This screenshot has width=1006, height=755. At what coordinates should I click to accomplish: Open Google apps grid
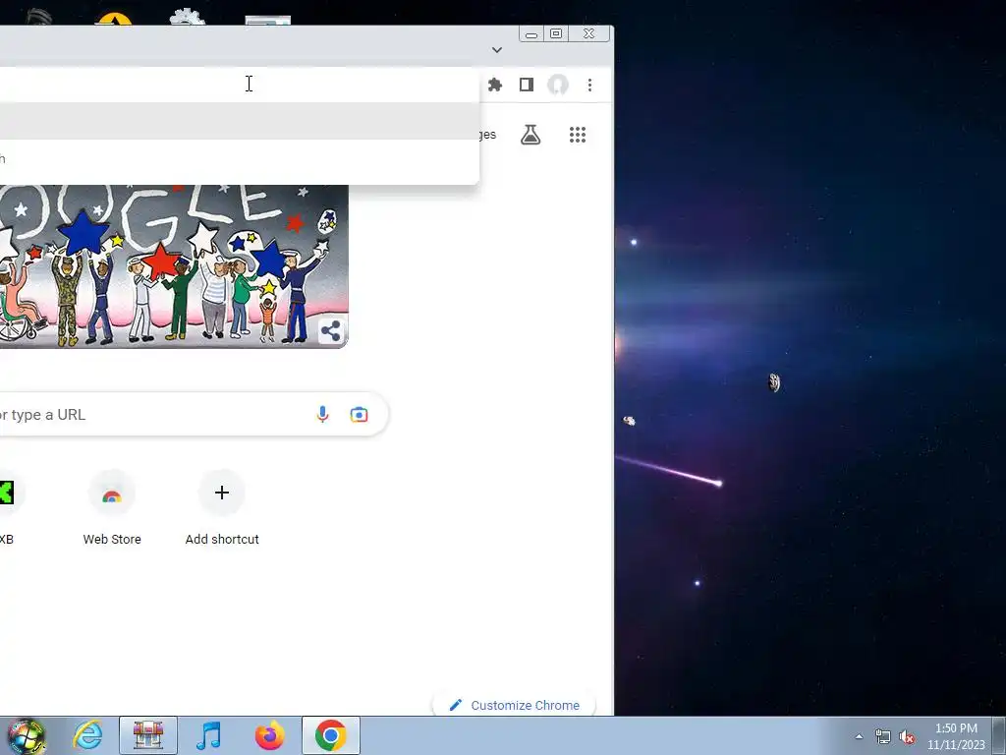578,135
